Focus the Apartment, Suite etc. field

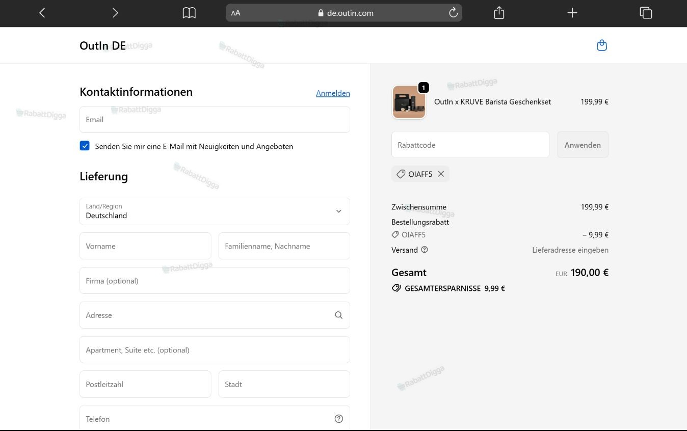215,350
